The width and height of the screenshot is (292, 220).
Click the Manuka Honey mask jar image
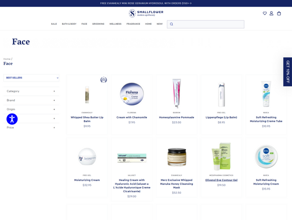[x=177, y=157]
